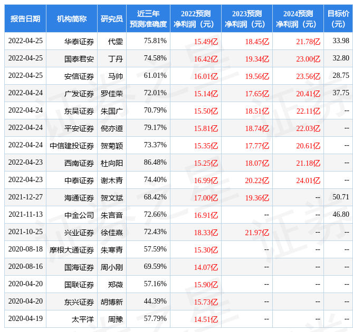Screen dimensions: 353x332
Task: Select the 2023预测净利润 column header
Action: point(247,18)
